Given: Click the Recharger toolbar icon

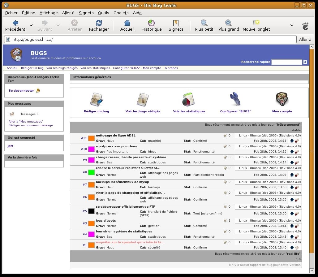Looking at the screenshot, I should point(99,23).
